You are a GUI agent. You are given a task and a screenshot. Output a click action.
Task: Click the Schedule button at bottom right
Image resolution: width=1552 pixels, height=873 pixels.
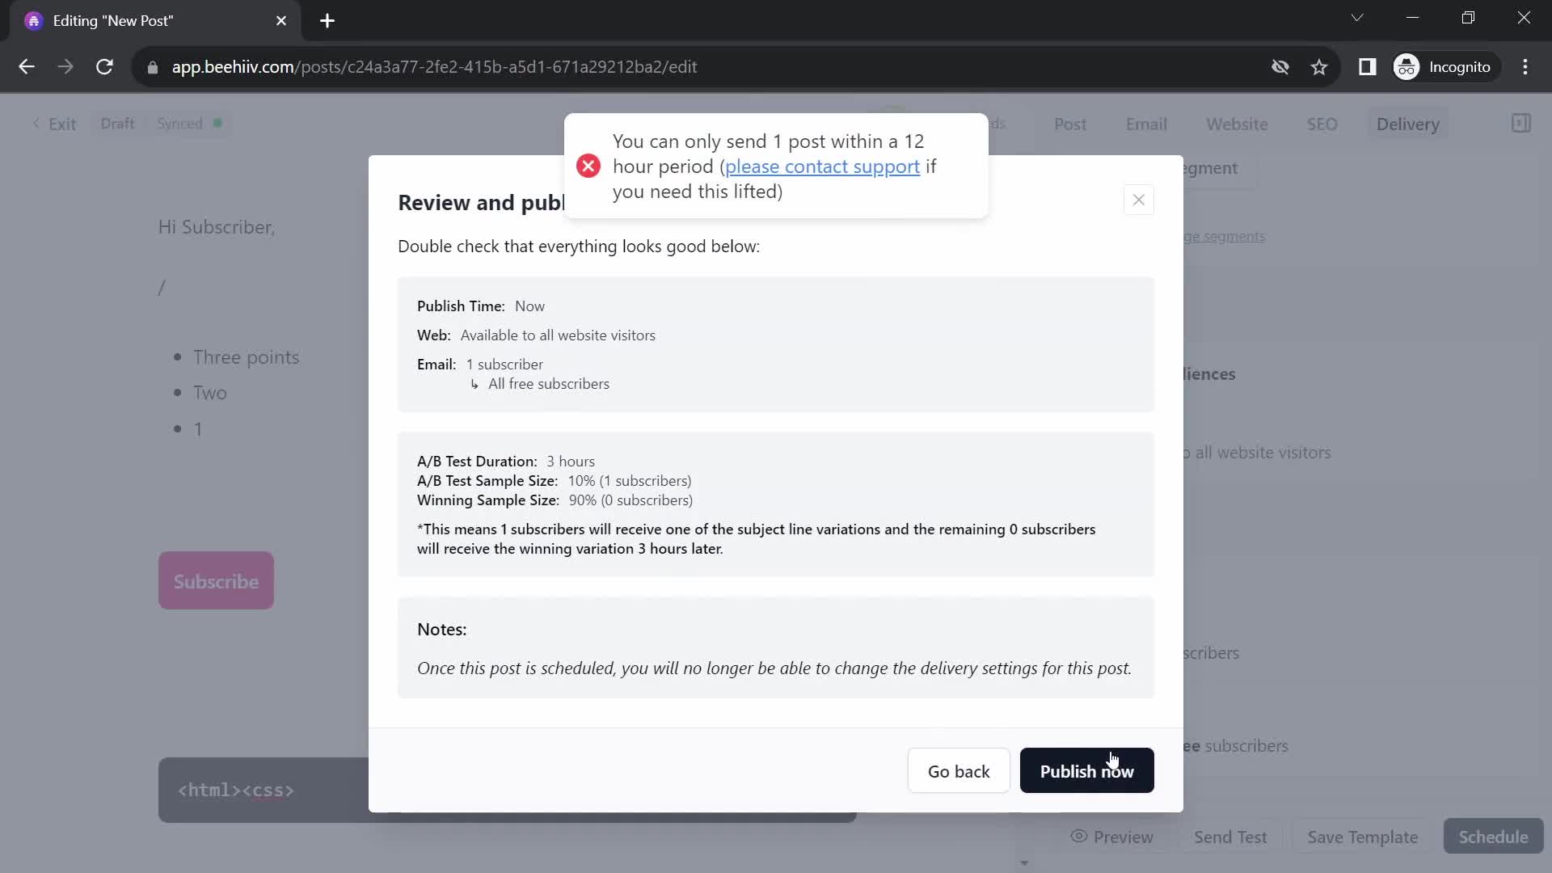point(1495,837)
